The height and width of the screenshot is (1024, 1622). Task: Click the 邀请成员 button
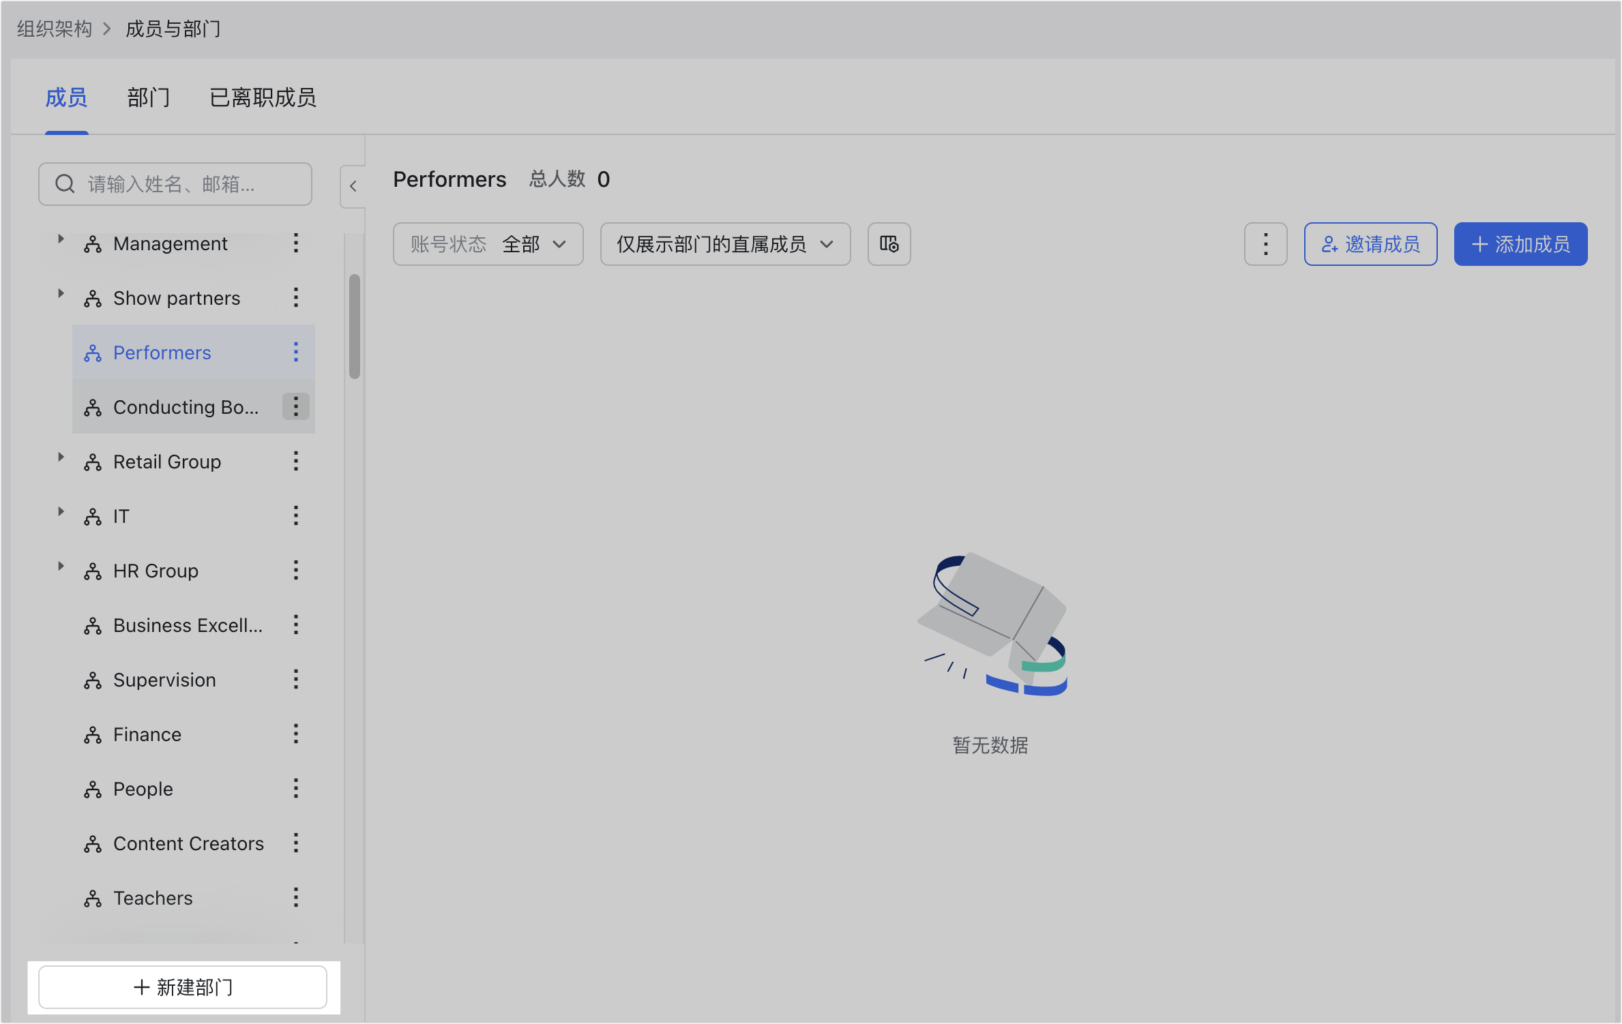tap(1371, 244)
